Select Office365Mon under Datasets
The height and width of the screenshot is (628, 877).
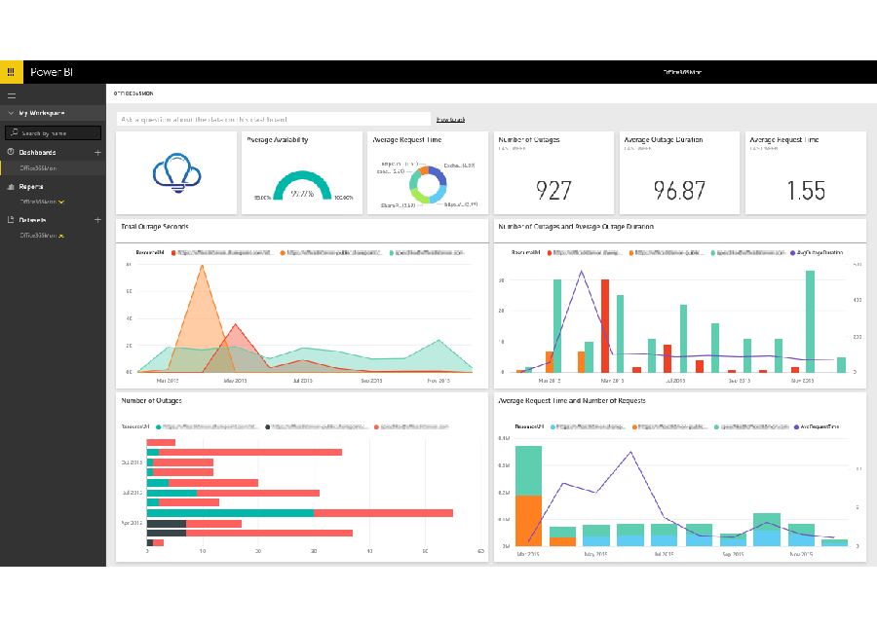click(38, 236)
